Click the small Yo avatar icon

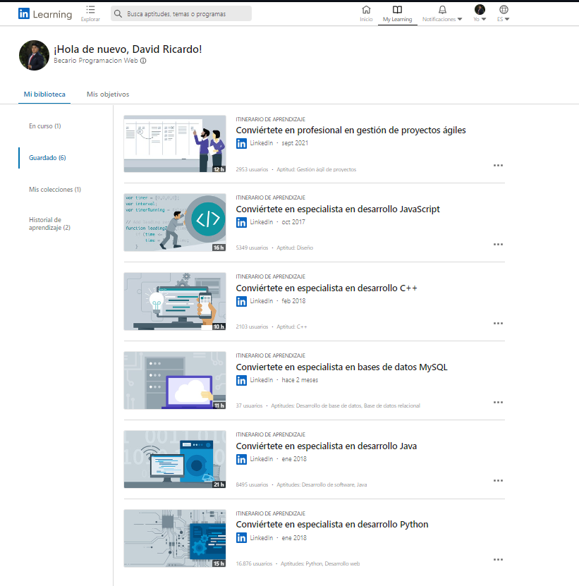(x=480, y=9)
